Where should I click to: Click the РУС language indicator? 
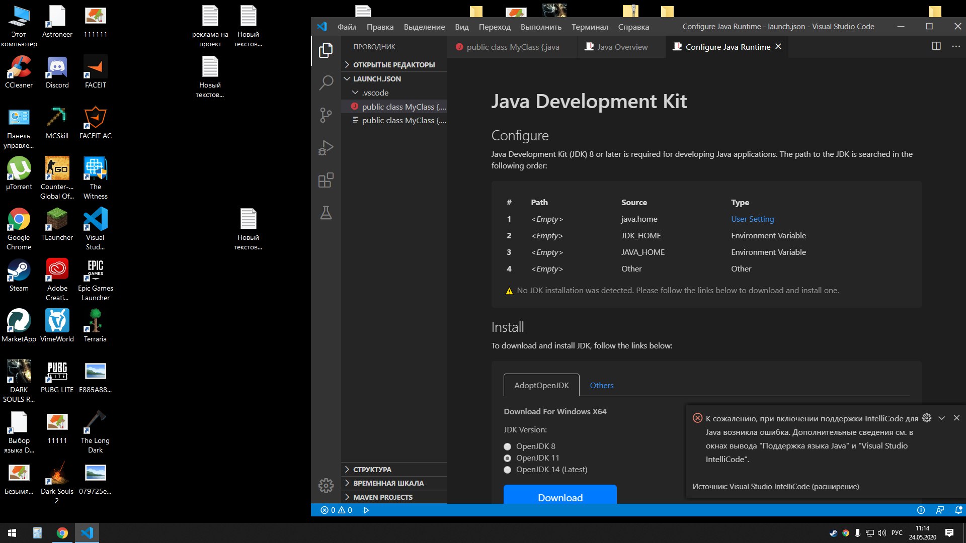pyautogui.click(x=897, y=533)
